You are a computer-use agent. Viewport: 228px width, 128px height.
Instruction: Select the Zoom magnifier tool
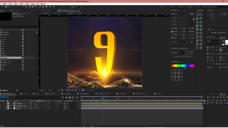[x=9, y=7]
